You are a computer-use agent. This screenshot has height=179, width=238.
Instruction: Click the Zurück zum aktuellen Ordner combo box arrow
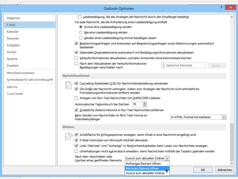click(x=167, y=158)
